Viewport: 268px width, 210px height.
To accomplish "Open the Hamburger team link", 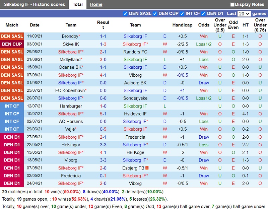I will click(x=71, y=106).
